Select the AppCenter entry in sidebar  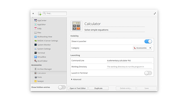pos(42,20)
